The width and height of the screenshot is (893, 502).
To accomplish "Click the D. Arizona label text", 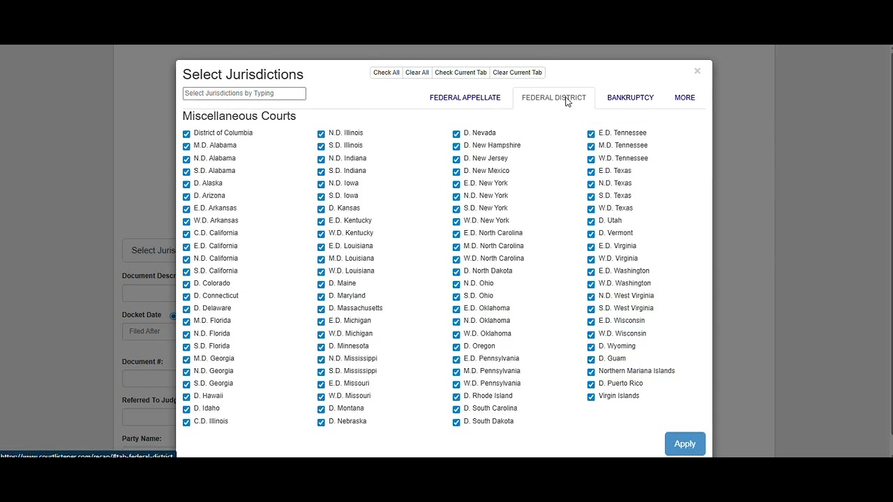I will tap(209, 196).
